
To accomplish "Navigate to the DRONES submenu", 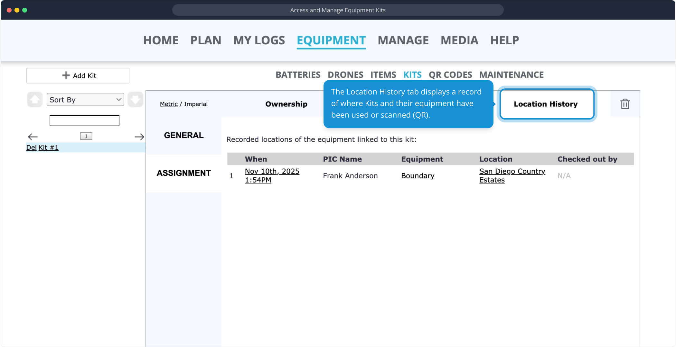I will [345, 75].
